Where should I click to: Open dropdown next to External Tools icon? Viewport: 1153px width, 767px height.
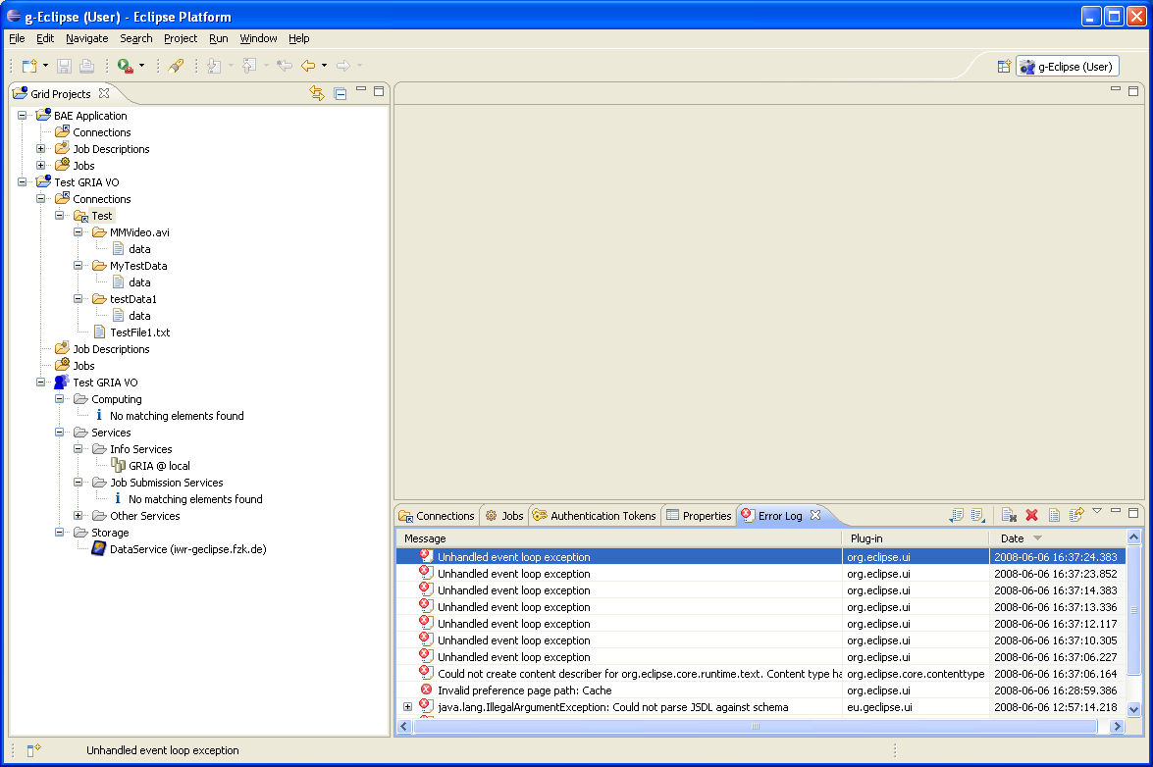142,66
